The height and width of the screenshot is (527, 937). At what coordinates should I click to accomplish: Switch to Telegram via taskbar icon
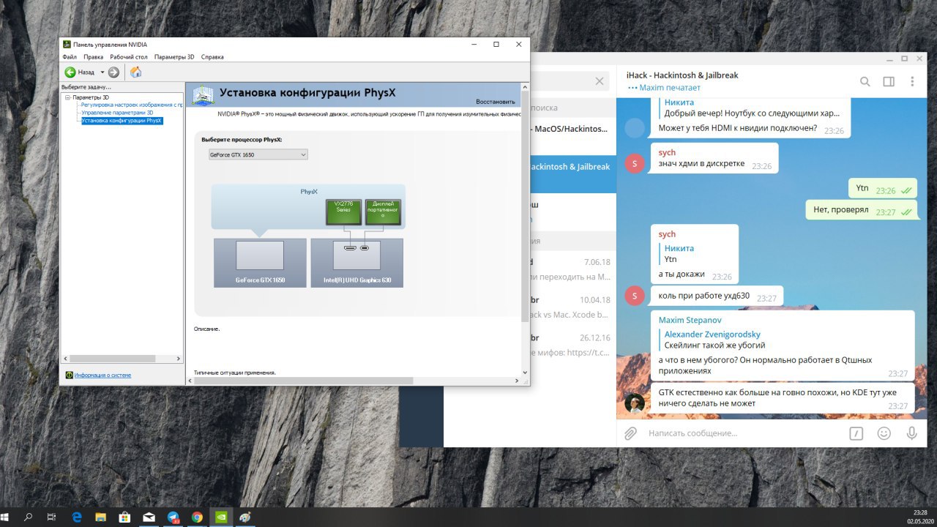point(173,517)
